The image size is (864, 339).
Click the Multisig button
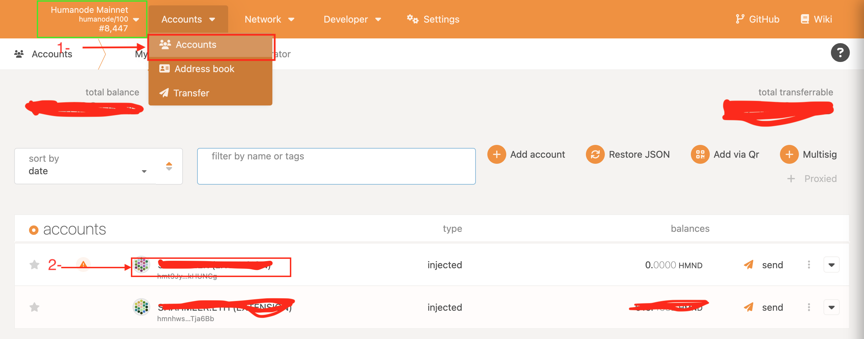tap(808, 154)
